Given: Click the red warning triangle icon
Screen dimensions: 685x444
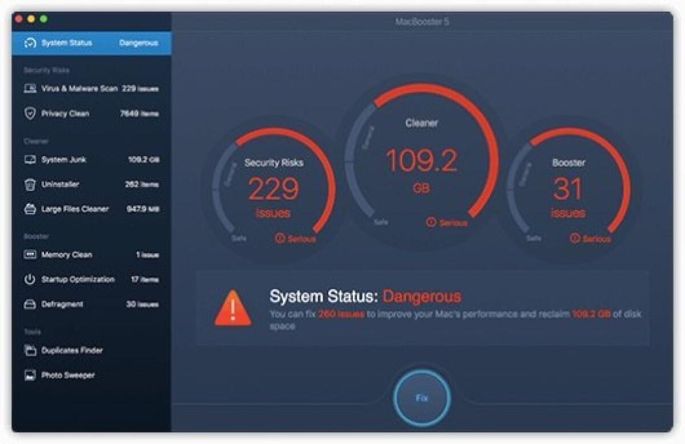Looking at the screenshot, I should tap(233, 308).
